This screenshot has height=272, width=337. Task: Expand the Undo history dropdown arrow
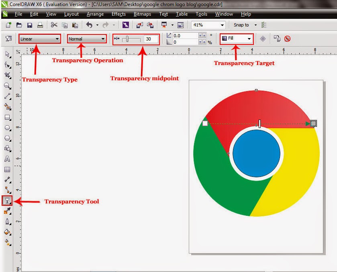point(97,25)
